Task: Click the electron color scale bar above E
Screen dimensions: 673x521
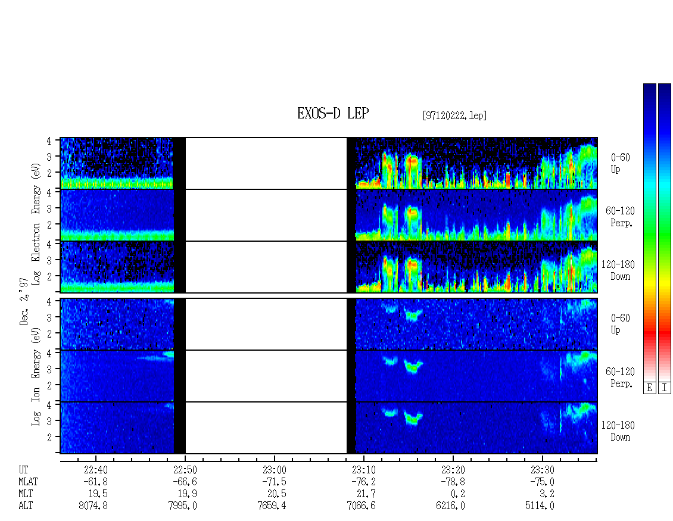Action: coord(649,232)
